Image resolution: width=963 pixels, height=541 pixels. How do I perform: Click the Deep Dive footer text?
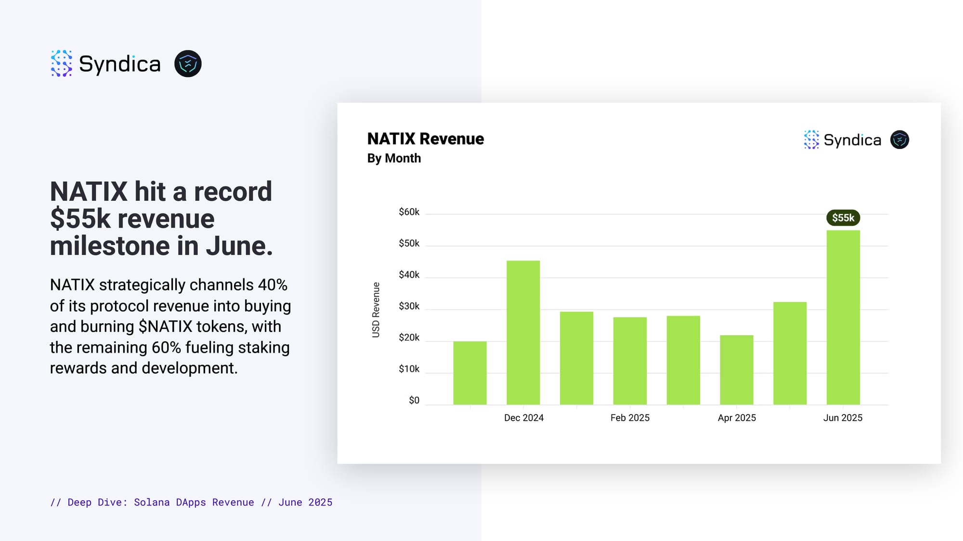191,502
